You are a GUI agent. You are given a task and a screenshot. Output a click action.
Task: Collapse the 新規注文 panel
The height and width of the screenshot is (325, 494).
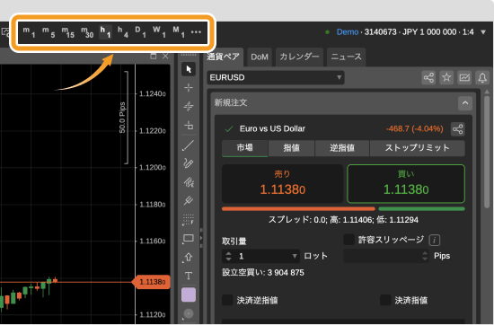(465, 103)
